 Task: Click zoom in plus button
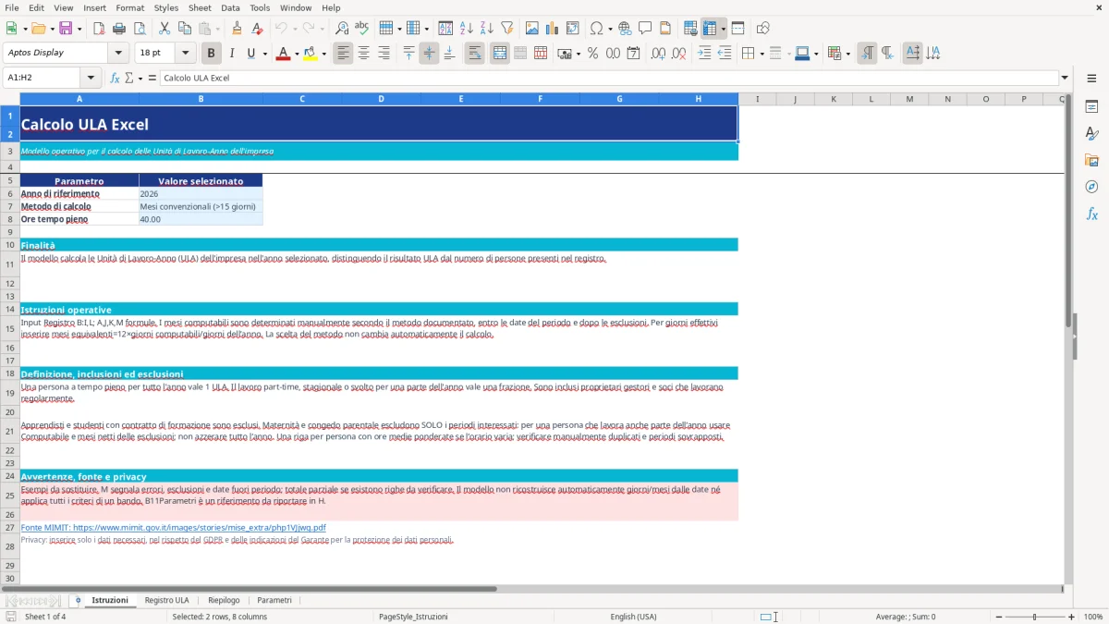[x=1072, y=617]
